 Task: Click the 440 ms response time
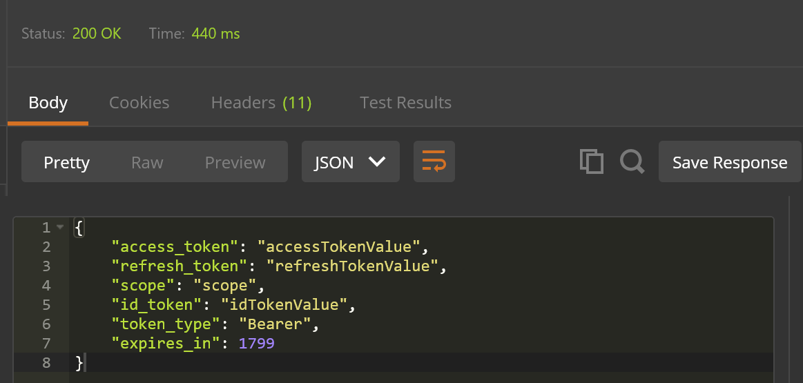click(216, 33)
